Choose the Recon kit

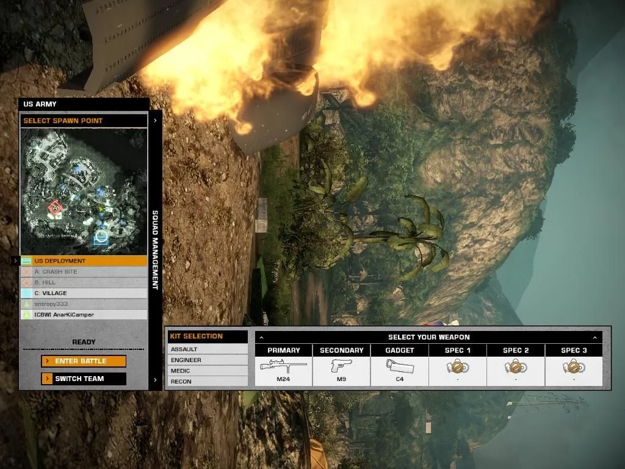point(208,381)
